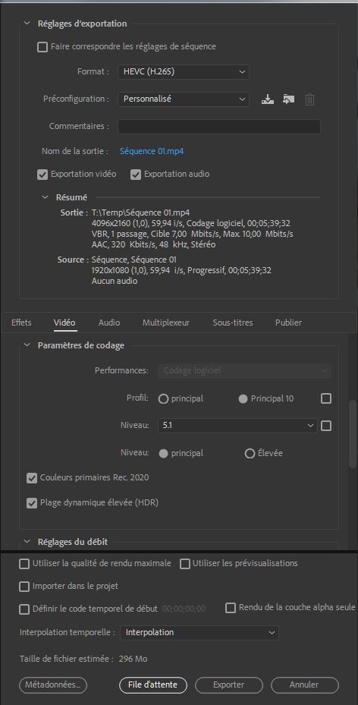Expand the Réglages du débit section
The image size is (358, 705).
27,542
